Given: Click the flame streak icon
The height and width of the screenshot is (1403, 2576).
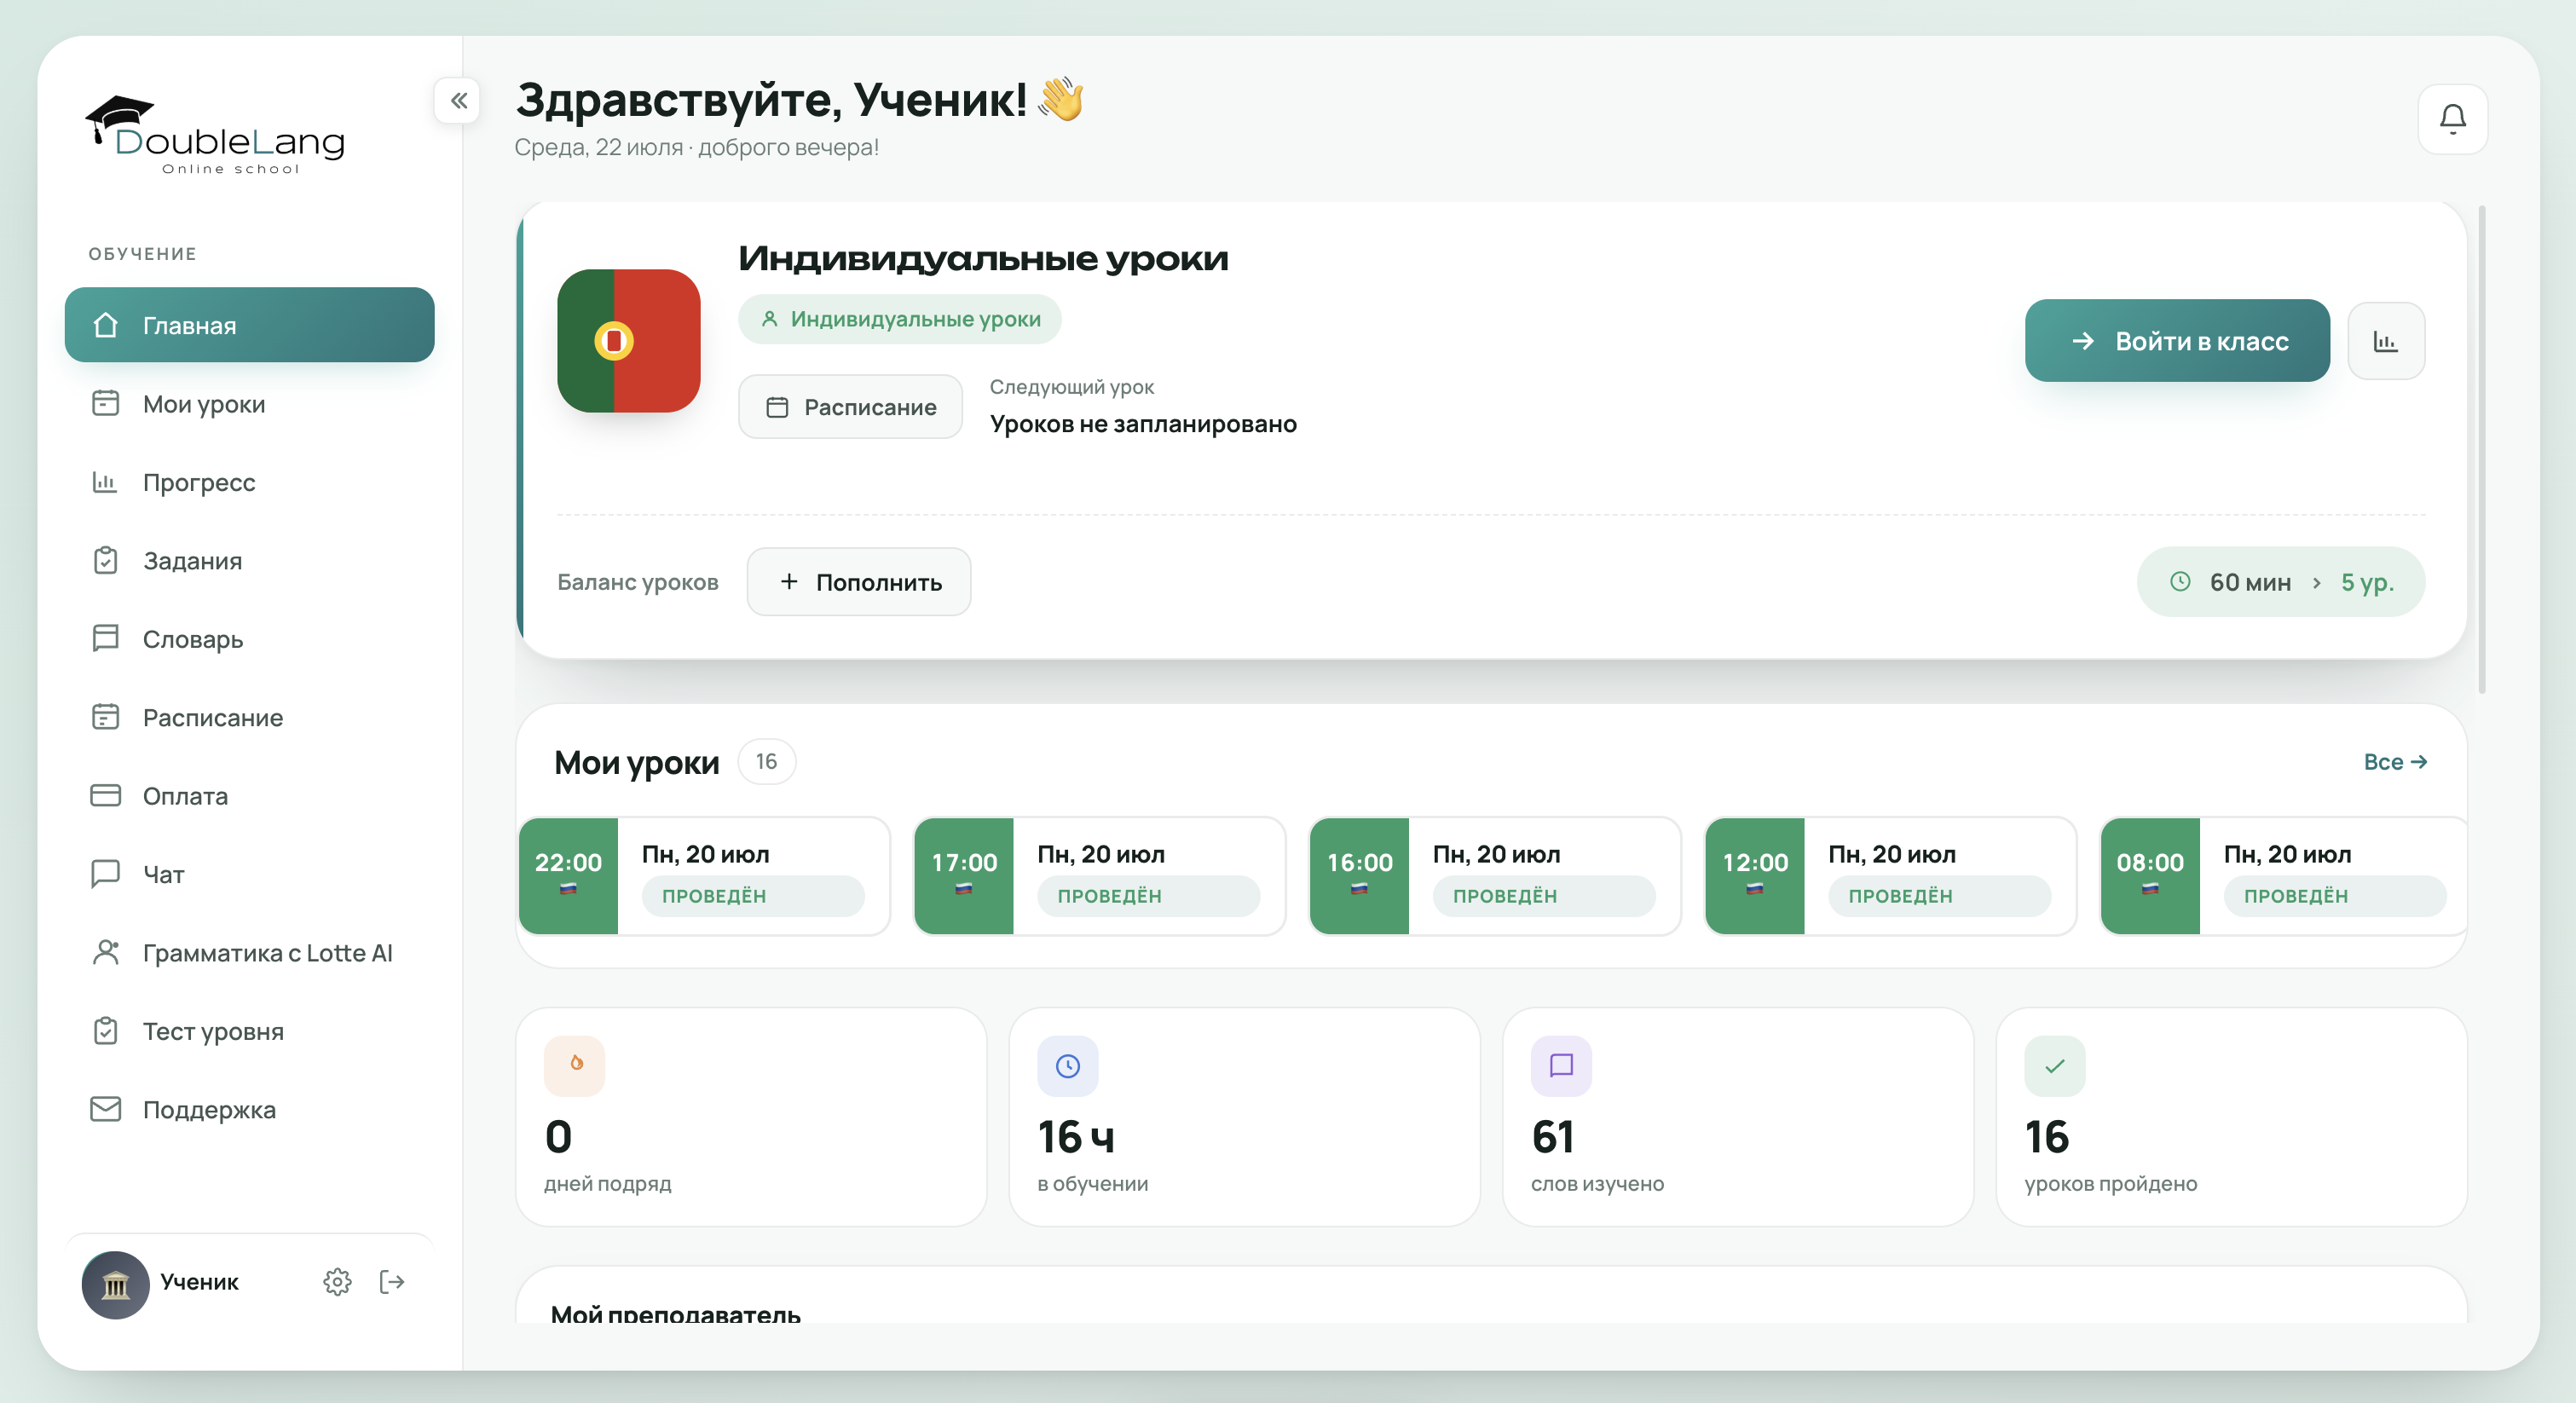Looking at the screenshot, I should (574, 1065).
